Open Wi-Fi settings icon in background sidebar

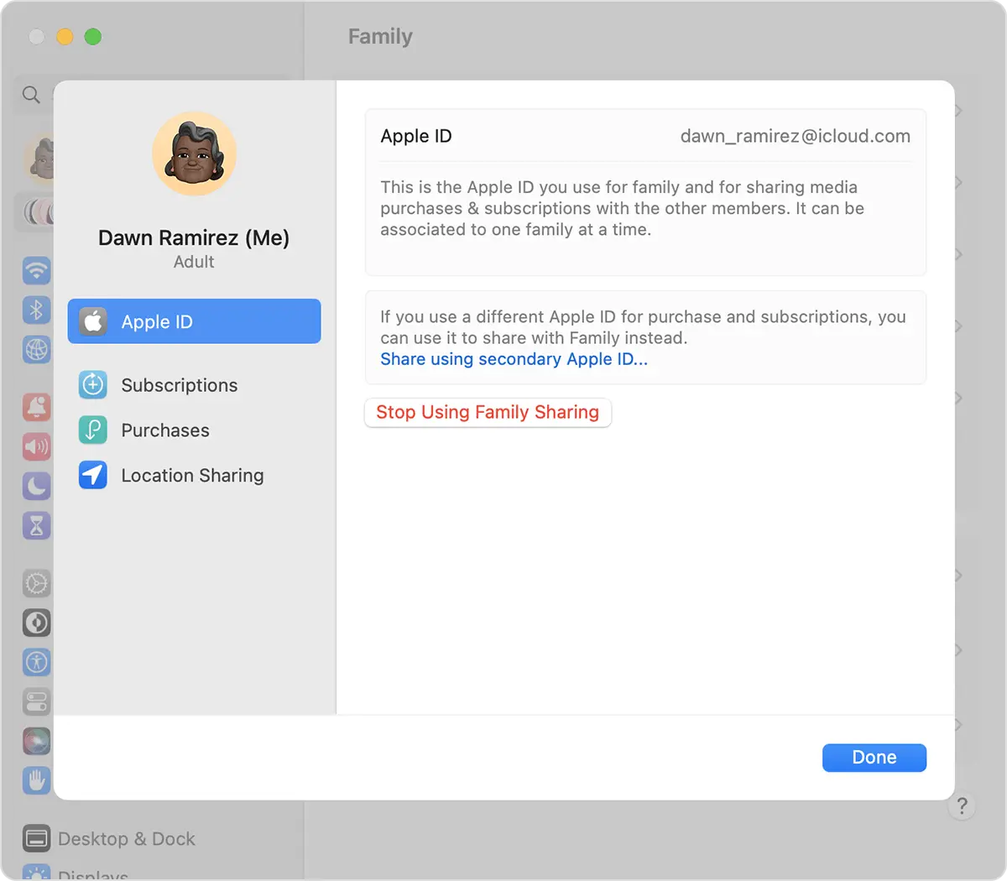click(x=37, y=271)
